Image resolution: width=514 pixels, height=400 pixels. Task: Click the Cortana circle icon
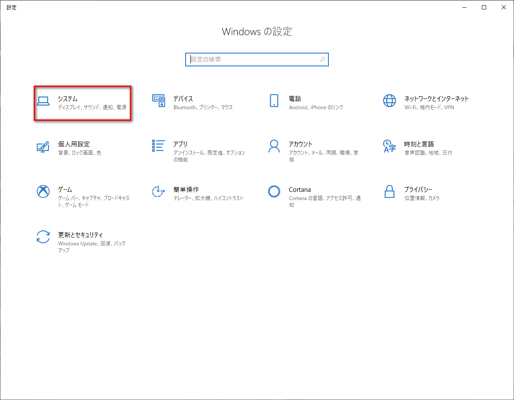[x=274, y=191]
